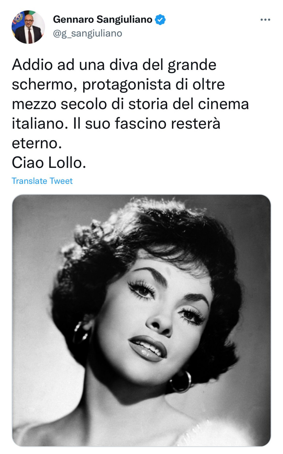
Task: Open the @g_sangiuliano handle
Action: (87, 33)
